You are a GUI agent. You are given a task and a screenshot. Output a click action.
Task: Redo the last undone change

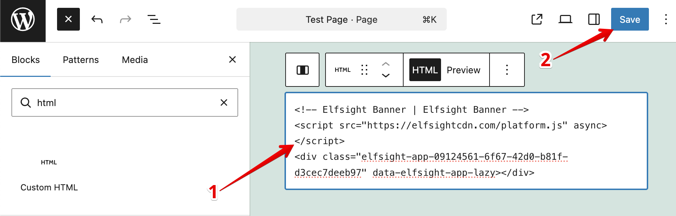[126, 19]
